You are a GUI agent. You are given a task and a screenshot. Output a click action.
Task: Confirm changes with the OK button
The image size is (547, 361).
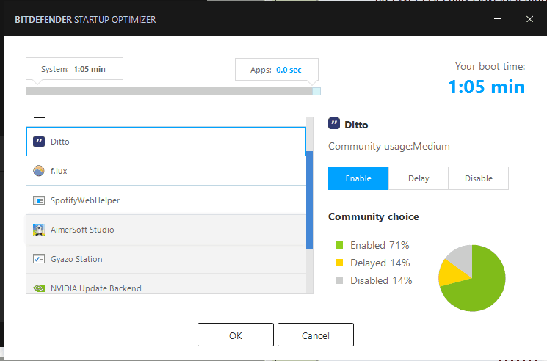pos(236,335)
